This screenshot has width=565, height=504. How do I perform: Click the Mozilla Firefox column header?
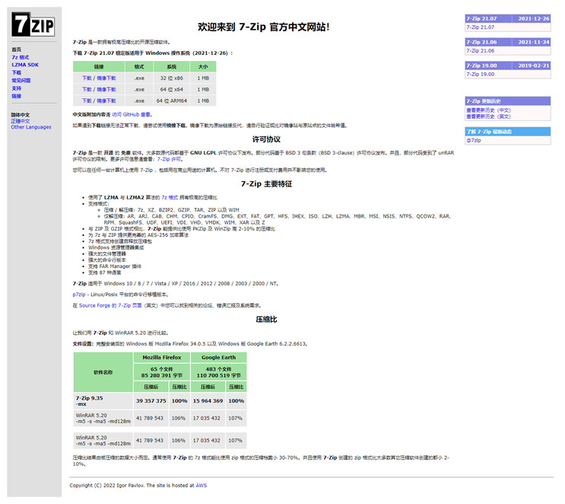coord(162,358)
